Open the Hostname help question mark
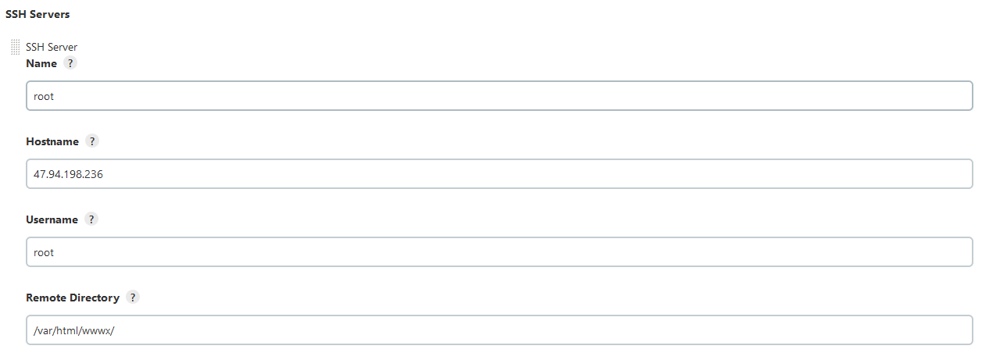Viewport: 982px width, 360px height. (92, 141)
